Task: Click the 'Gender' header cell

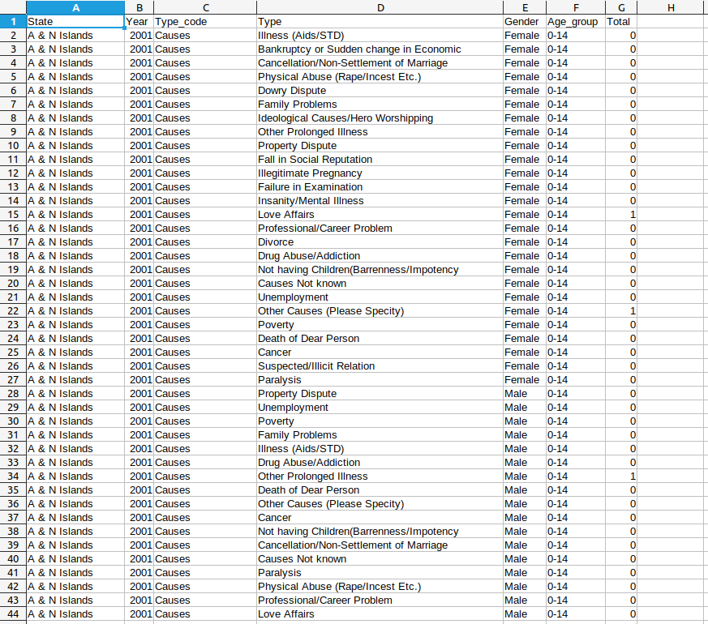Action: point(523,22)
